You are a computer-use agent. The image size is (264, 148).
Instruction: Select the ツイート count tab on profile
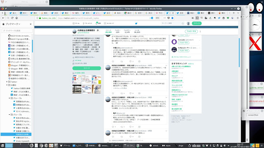[x=108, y=31]
